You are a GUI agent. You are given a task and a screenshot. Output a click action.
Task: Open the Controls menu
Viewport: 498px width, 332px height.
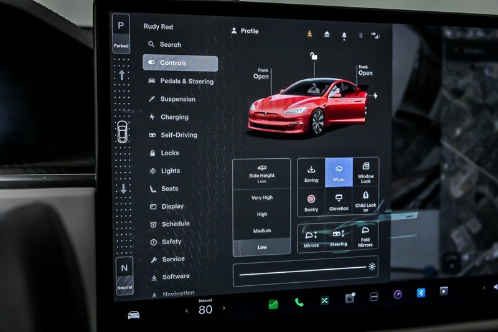tap(180, 63)
